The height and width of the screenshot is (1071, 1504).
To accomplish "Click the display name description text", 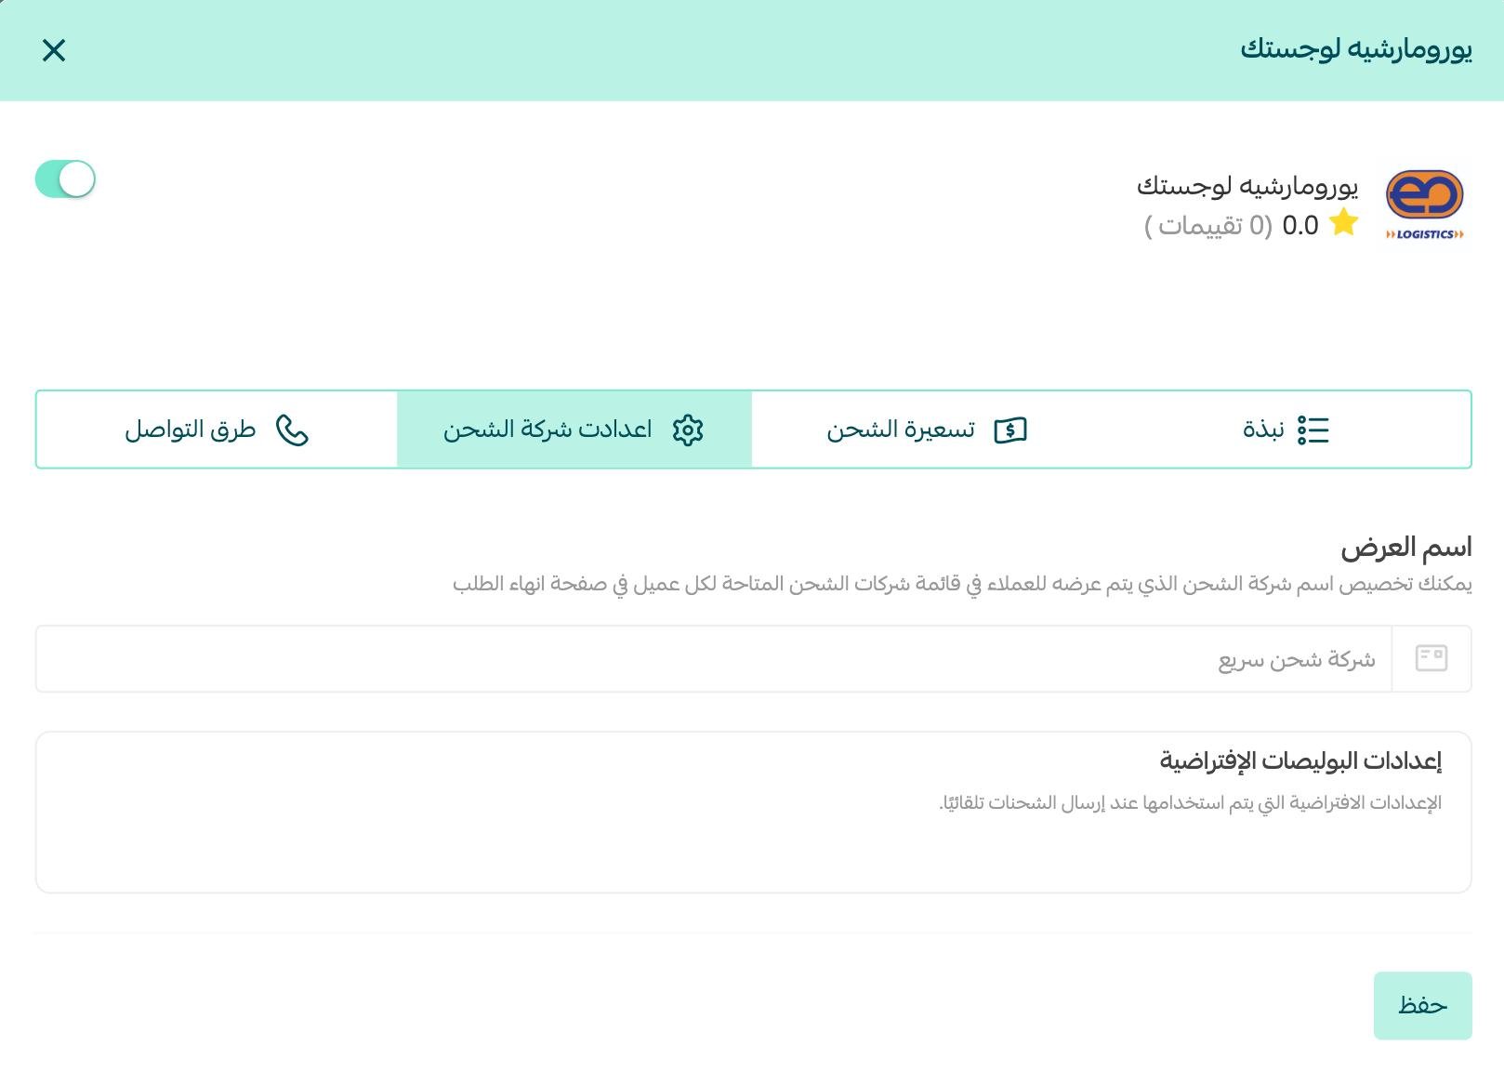I will [962, 584].
